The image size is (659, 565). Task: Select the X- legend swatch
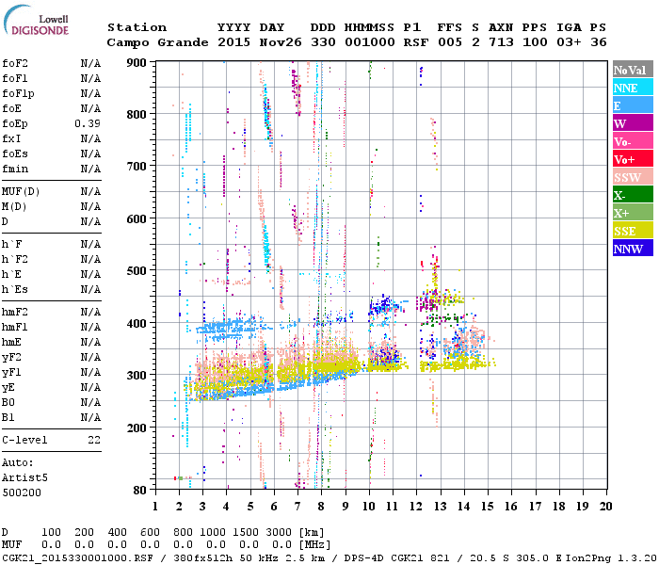tap(633, 195)
